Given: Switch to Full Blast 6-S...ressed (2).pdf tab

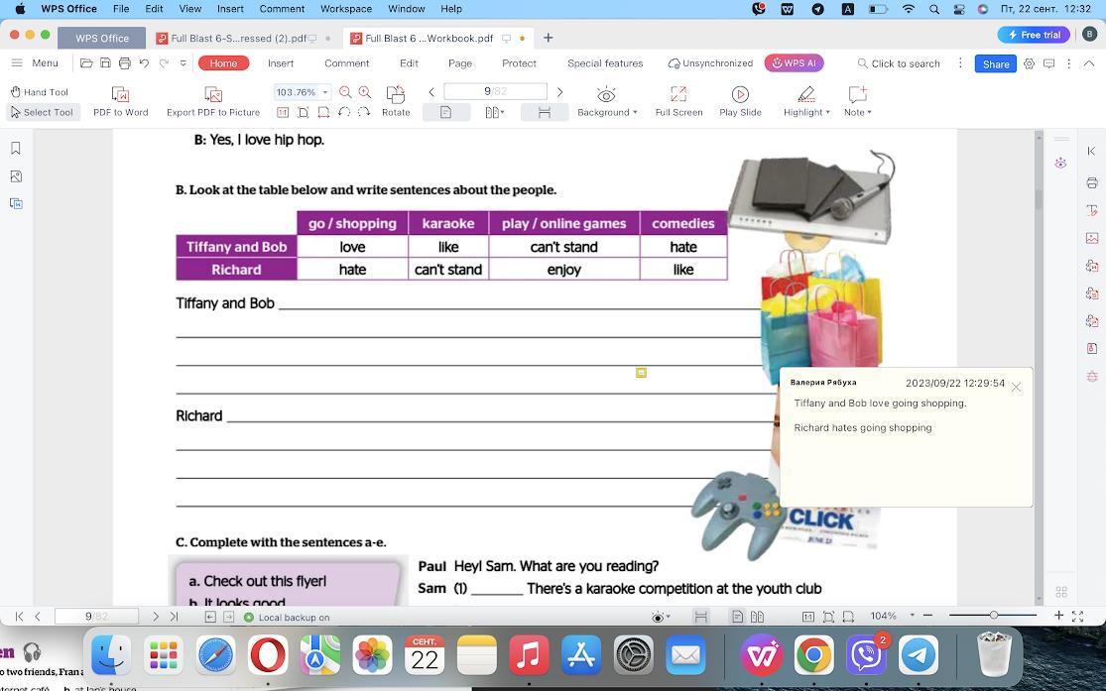Looking at the screenshot, I should tap(239, 38).
